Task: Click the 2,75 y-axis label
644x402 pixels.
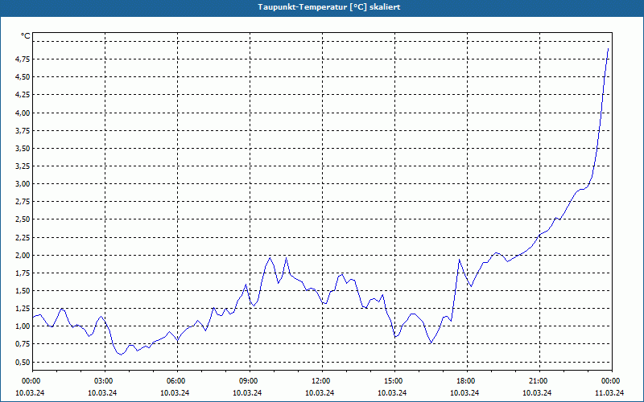Action: point(23,202)
